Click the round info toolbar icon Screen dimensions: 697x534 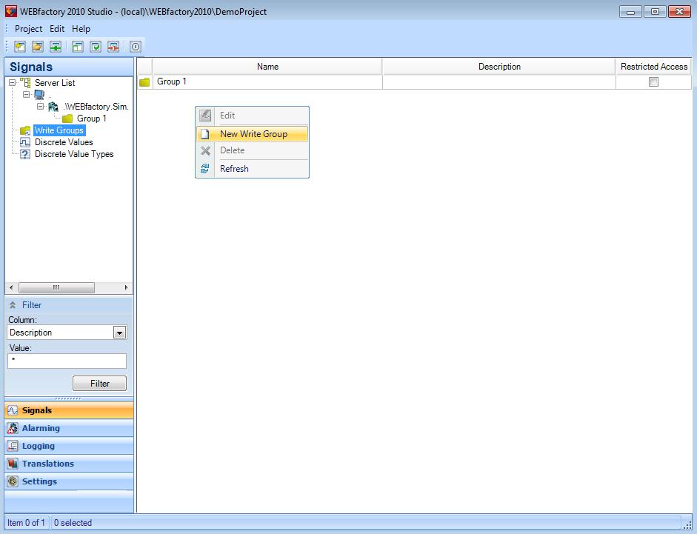(136, 47)
